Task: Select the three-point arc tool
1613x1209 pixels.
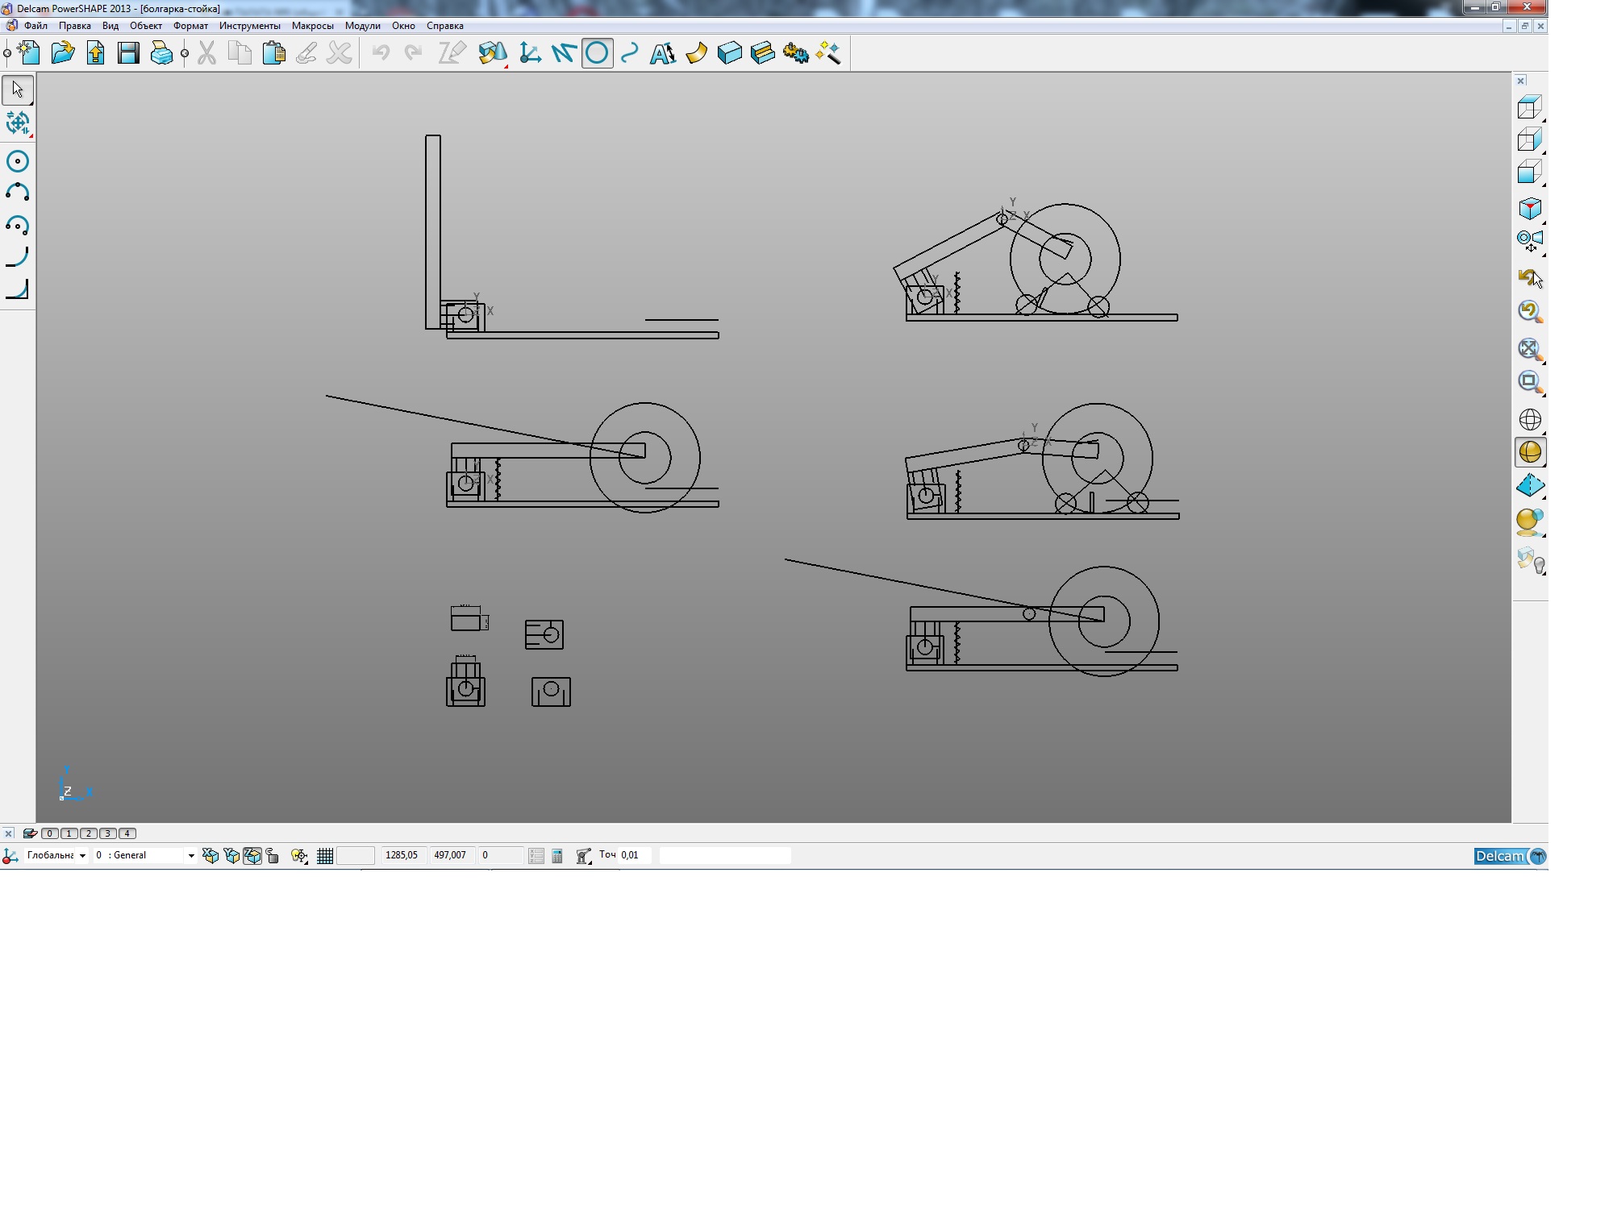Action: (x=17, y=193)
